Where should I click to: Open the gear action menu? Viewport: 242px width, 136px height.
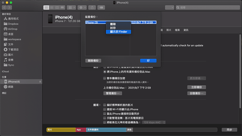(x=82, y=8)
